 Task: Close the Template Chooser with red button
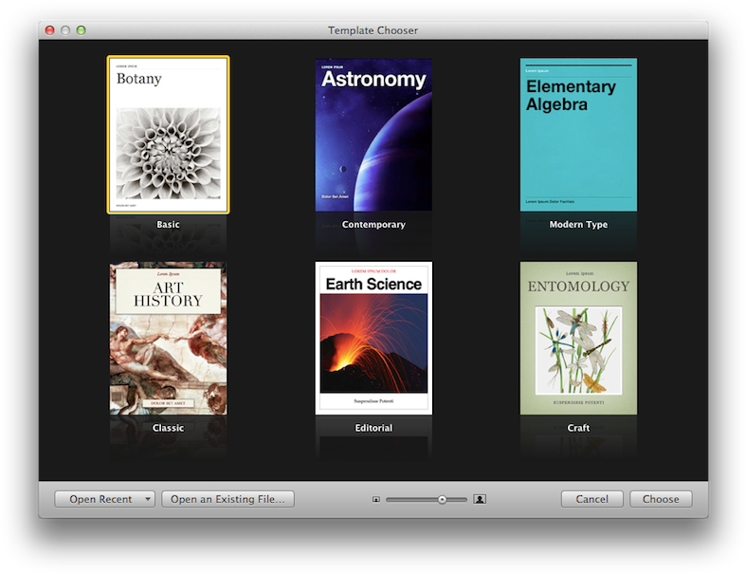(x=50, y=30)
